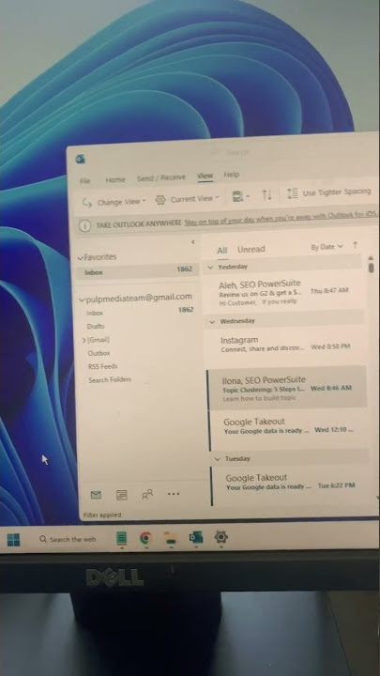Viewport: 380px width, 676px height.
Task: Expand the [Gmail] folder
Action: pos(84,340)
